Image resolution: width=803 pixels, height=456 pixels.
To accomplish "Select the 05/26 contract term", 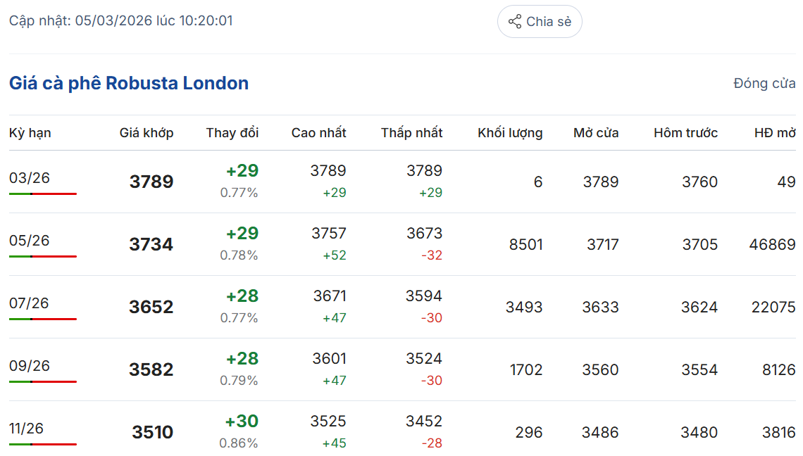I will click(x=30, y=241).
